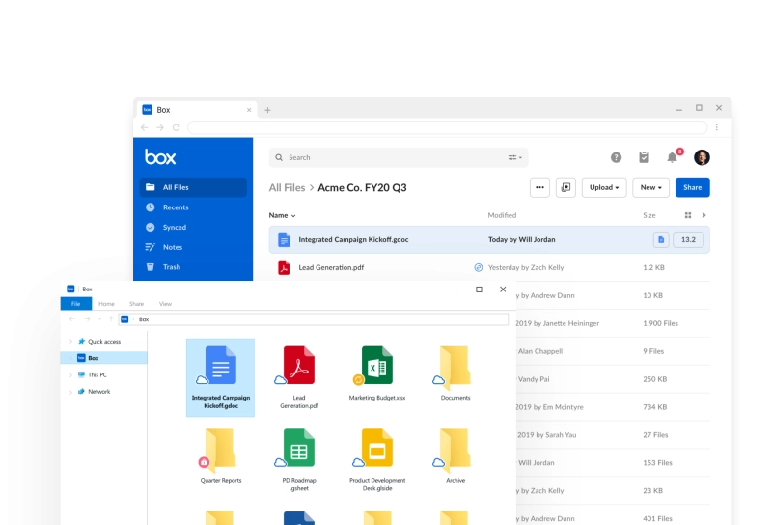Select PD Roadmap.gsheet file in Explorer
The image size is (772, 525).
(299, 460)
